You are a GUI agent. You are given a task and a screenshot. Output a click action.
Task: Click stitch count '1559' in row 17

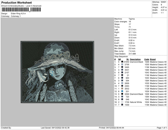pyautogui.click(x=127, y=105)
